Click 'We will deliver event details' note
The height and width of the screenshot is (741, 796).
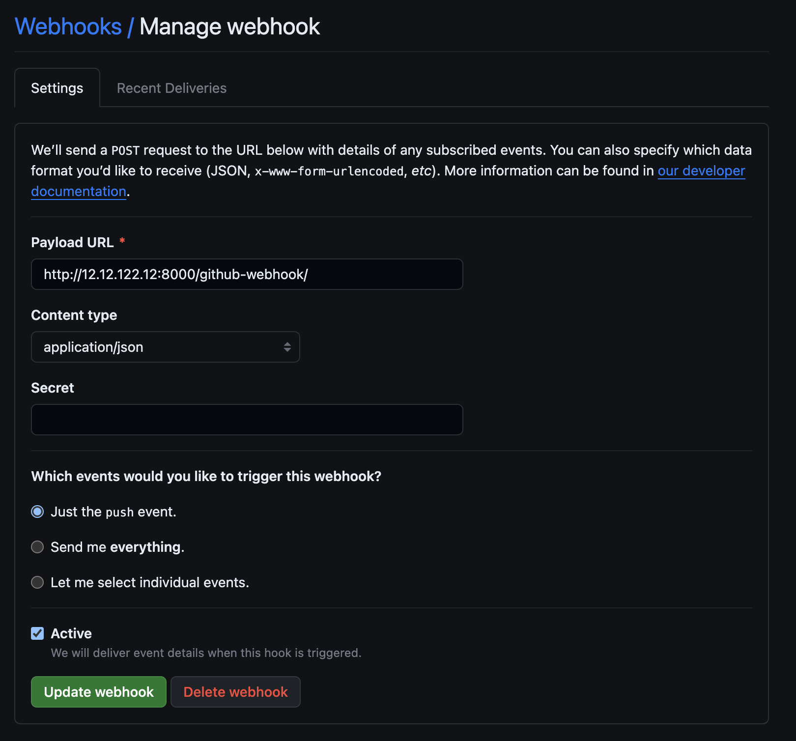[206, 653]
